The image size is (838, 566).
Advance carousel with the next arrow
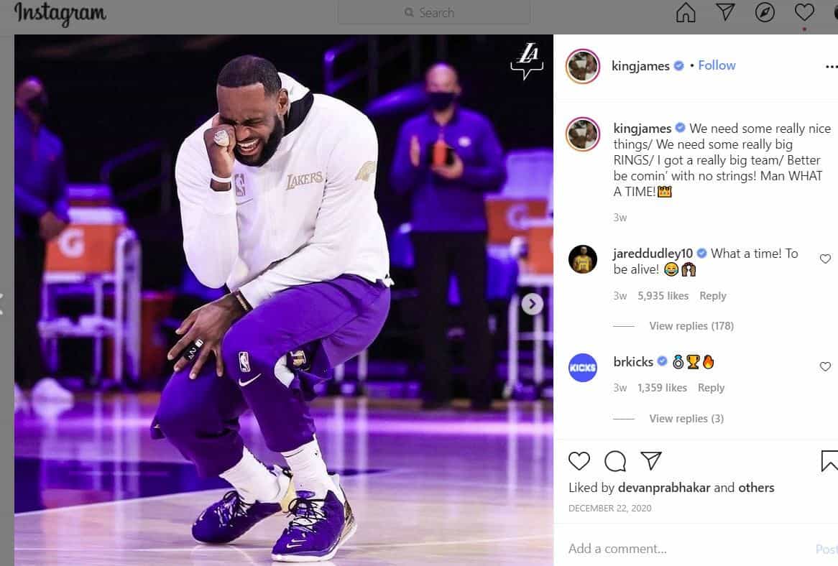click(532, 304)
